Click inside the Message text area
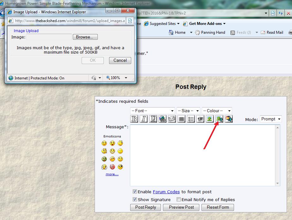This screenshot has width=292, height=220. (x=203, y=155)
